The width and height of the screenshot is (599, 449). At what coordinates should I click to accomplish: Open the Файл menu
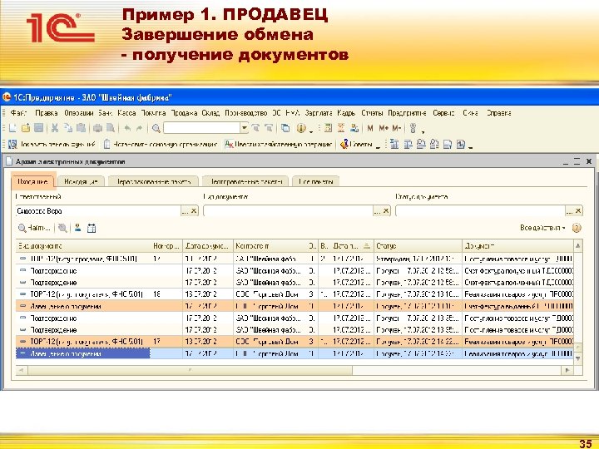(18, 113)
